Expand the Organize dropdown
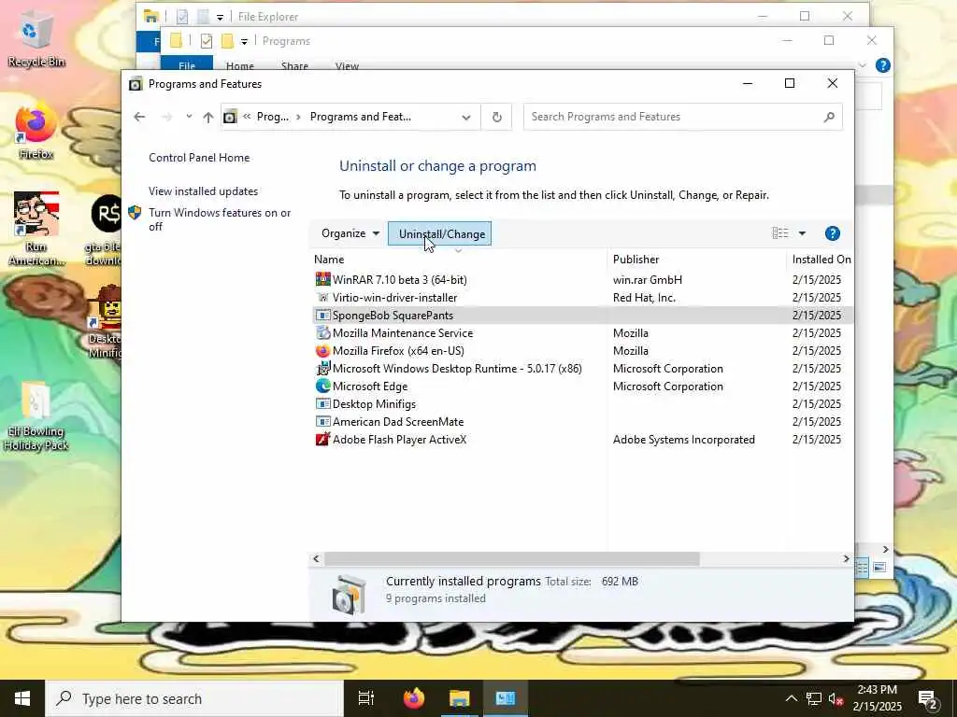Viewport: 957px width, 717px height. click(x=350, y=233)
